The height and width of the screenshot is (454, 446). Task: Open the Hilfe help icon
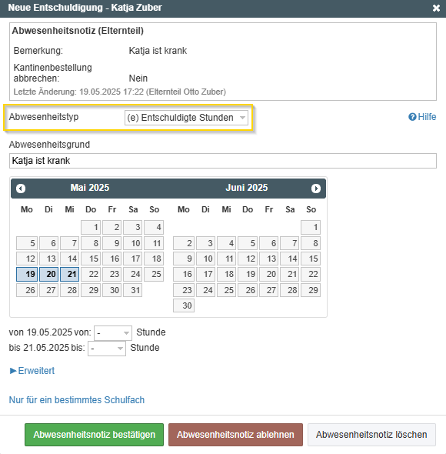pos(422,117)
